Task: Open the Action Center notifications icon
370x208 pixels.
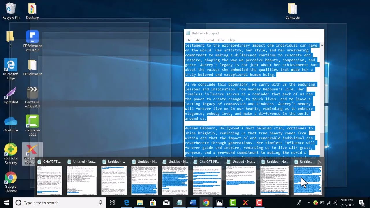Action: [361, 203]
